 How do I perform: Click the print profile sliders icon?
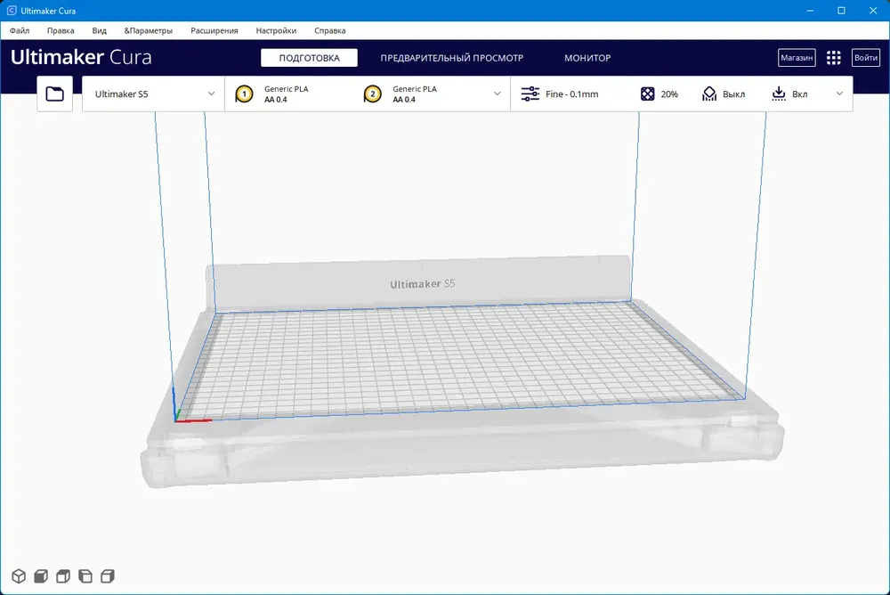530,94
